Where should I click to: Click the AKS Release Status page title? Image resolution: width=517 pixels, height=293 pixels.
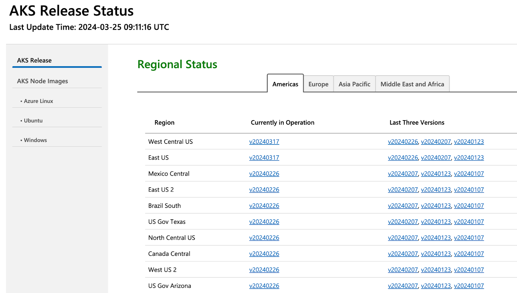pyautogui.click(x=71, y=11)
